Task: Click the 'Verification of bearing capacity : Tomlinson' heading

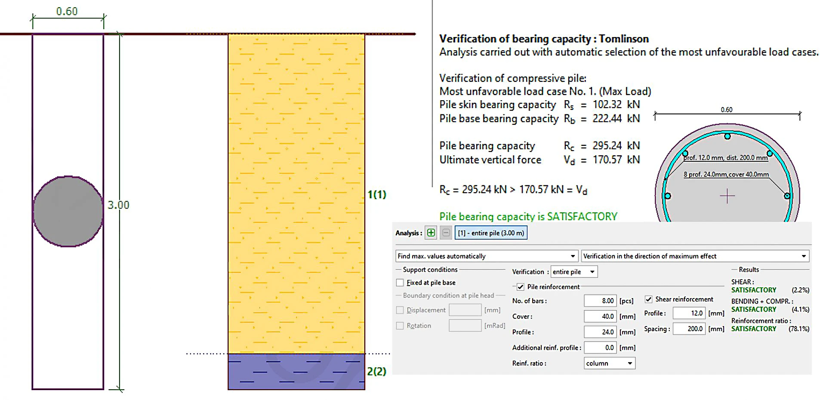Action: click(x=544, y=39)
